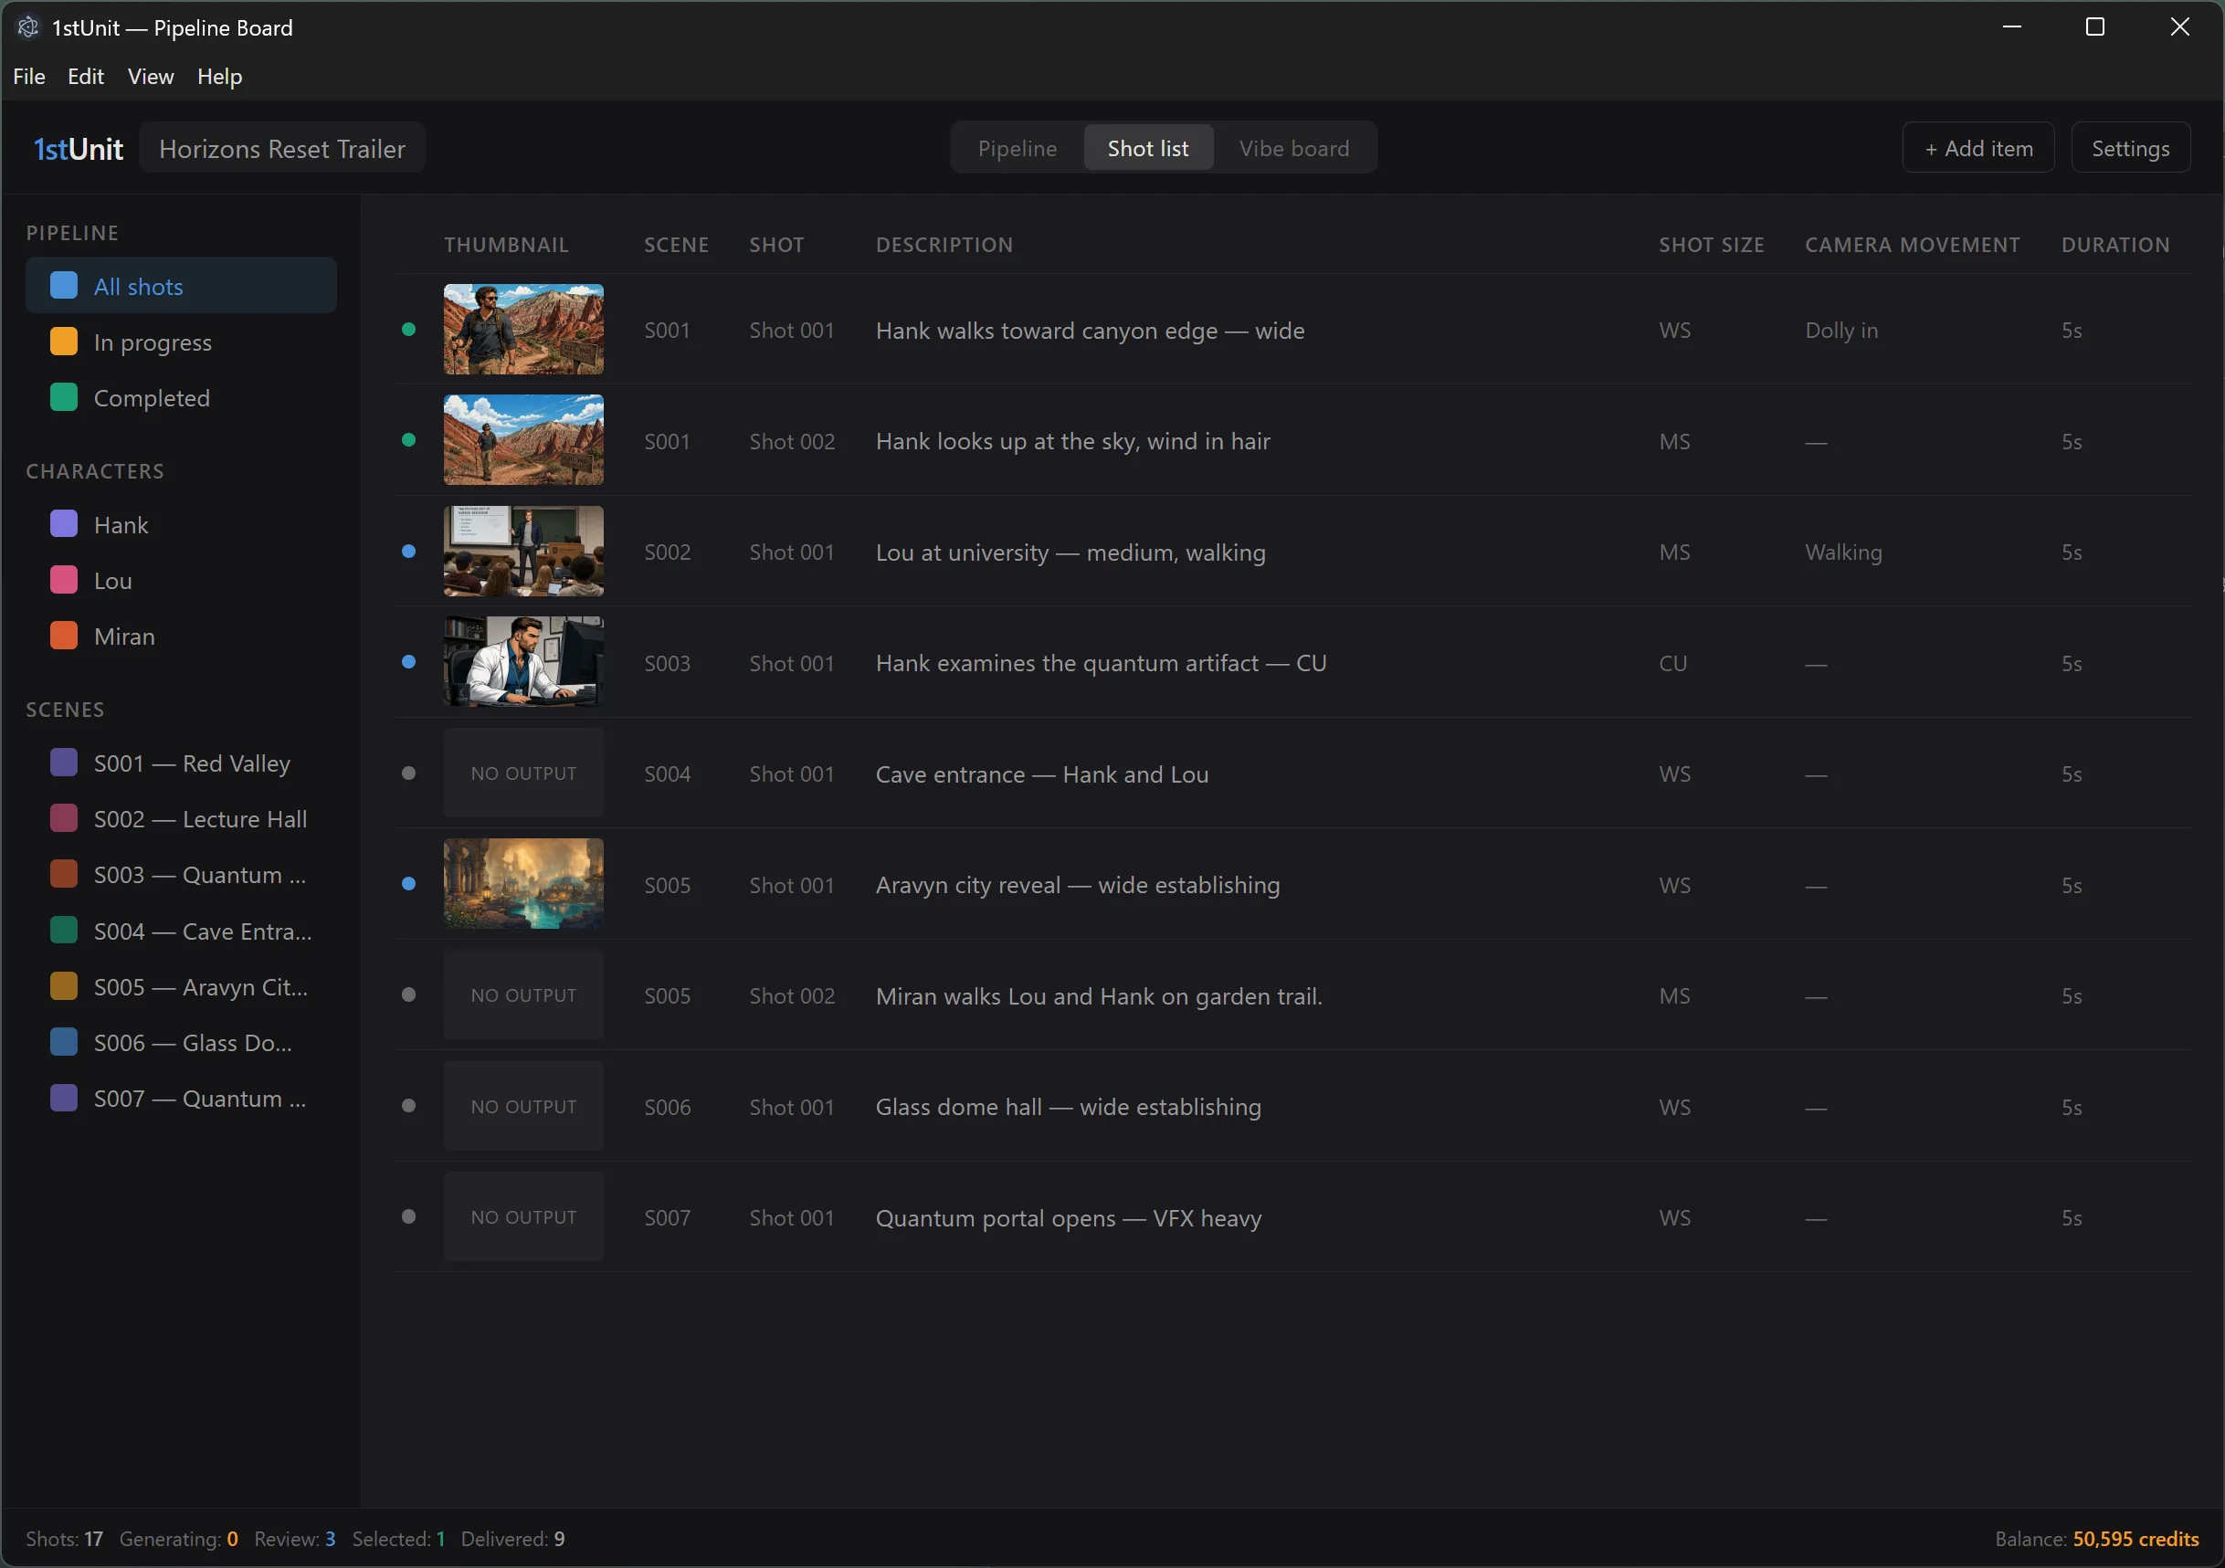
Task: Click green status dot for S001 Shot 001
Action: [x=409, y=330]
